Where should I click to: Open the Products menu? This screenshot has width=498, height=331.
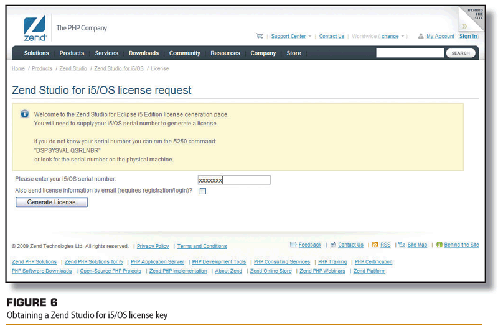72,53
